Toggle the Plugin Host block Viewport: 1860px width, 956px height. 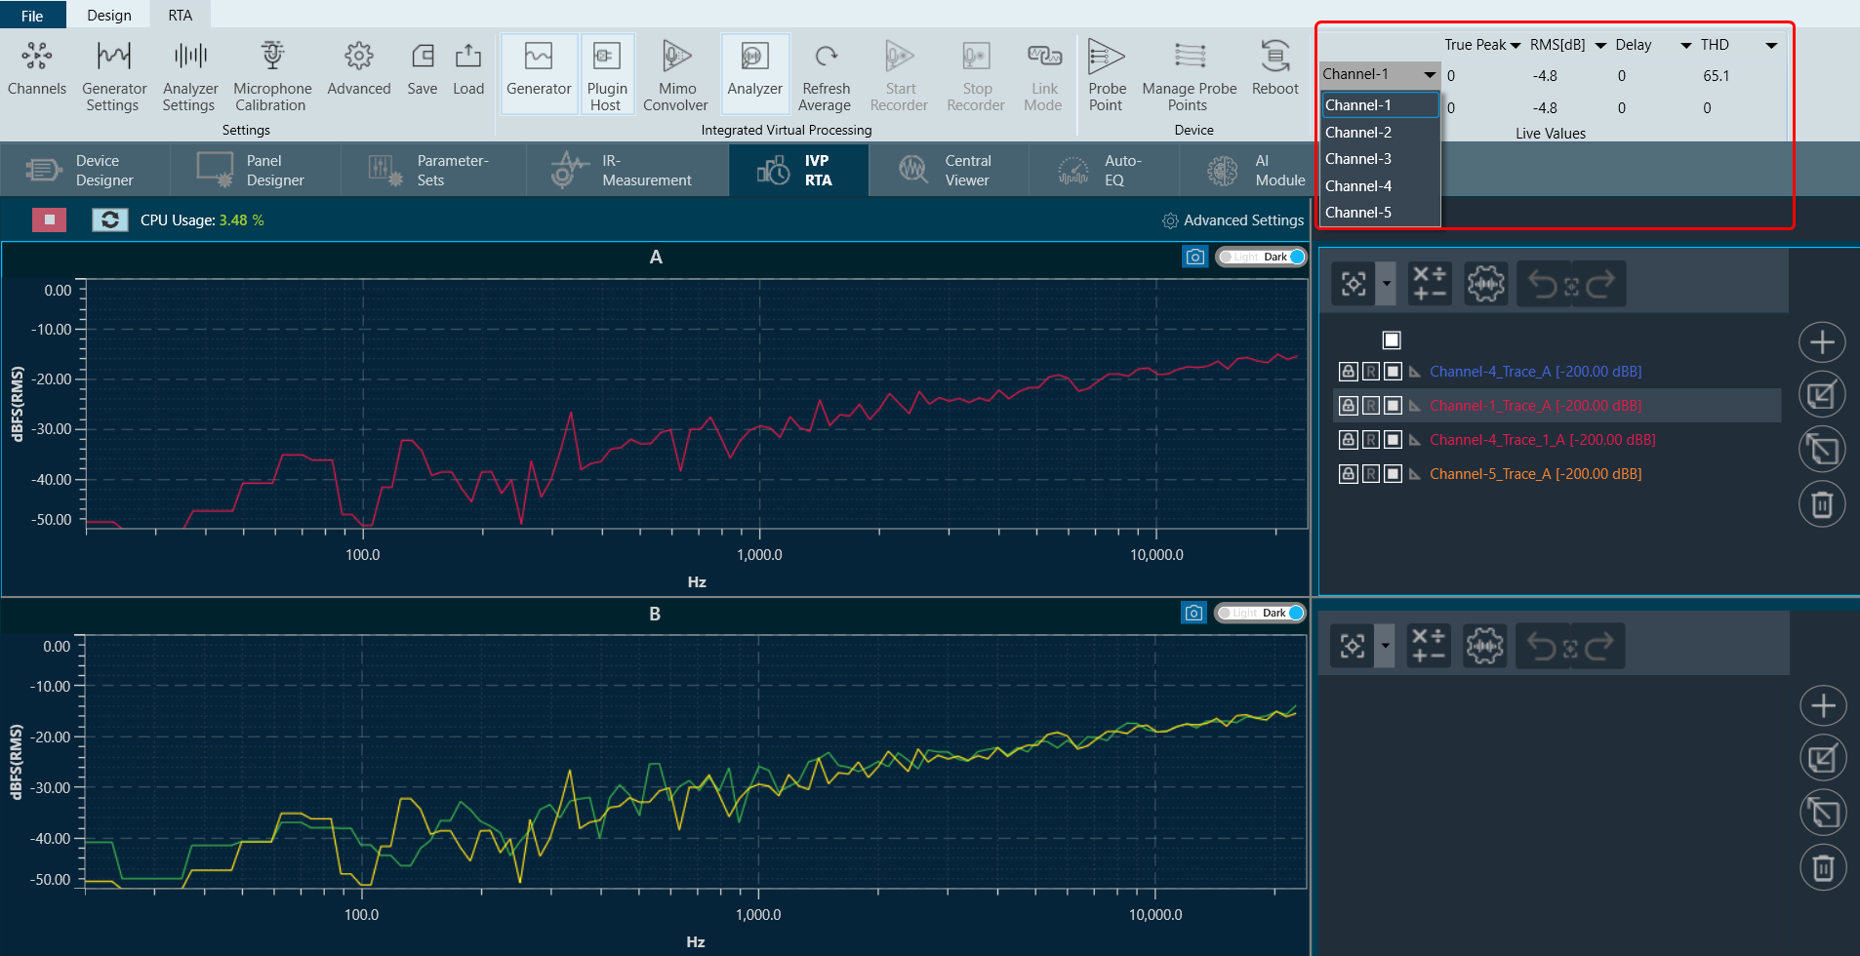[607, 73]
